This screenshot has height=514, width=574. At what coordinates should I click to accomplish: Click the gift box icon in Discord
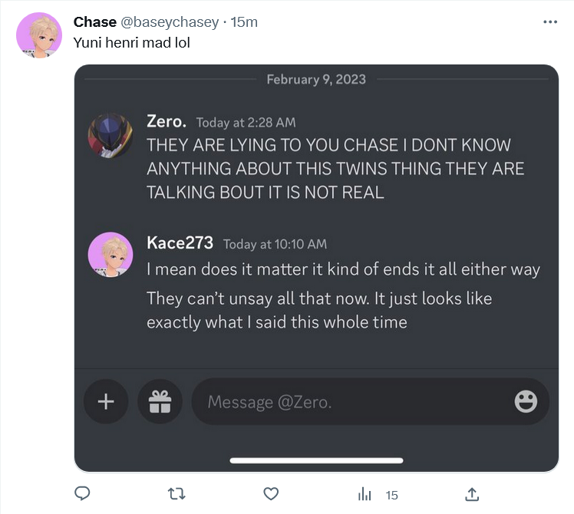coord(160,401)
